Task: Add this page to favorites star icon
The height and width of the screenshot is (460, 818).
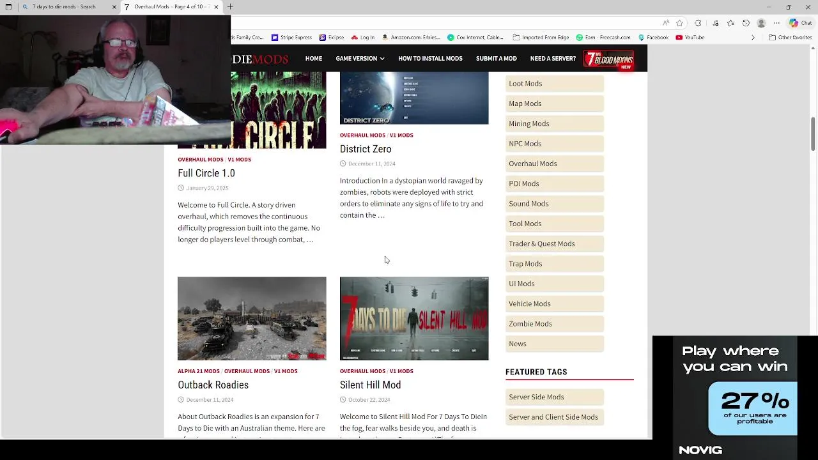Action: pyautogui.click(x=679, y=23)
